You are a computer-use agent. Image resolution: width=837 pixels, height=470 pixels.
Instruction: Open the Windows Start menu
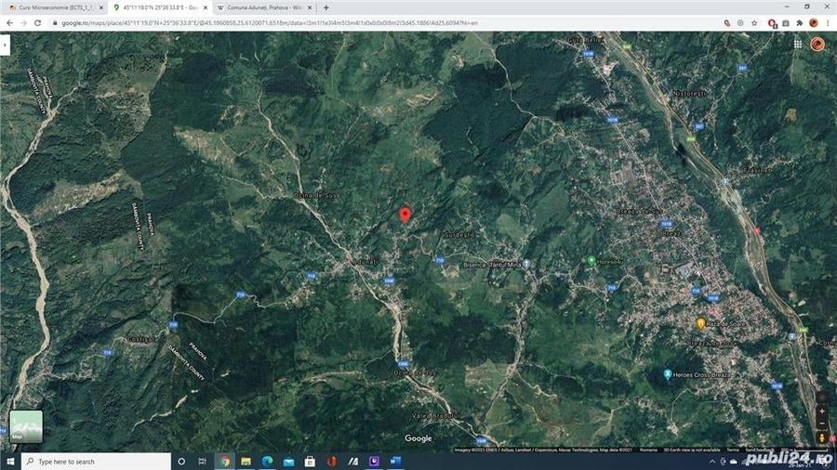point(10,462)
